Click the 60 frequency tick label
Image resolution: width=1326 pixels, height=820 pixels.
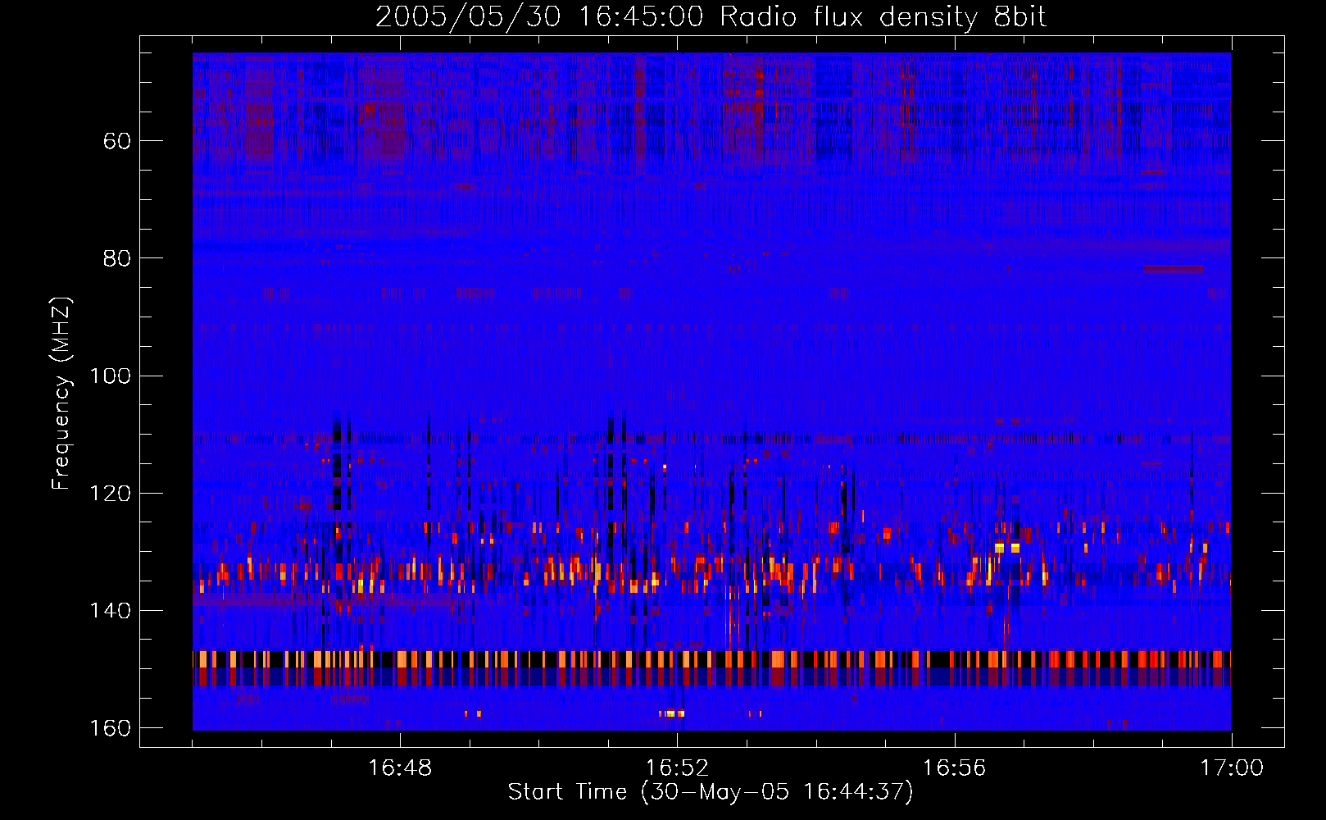pos(117,141)
